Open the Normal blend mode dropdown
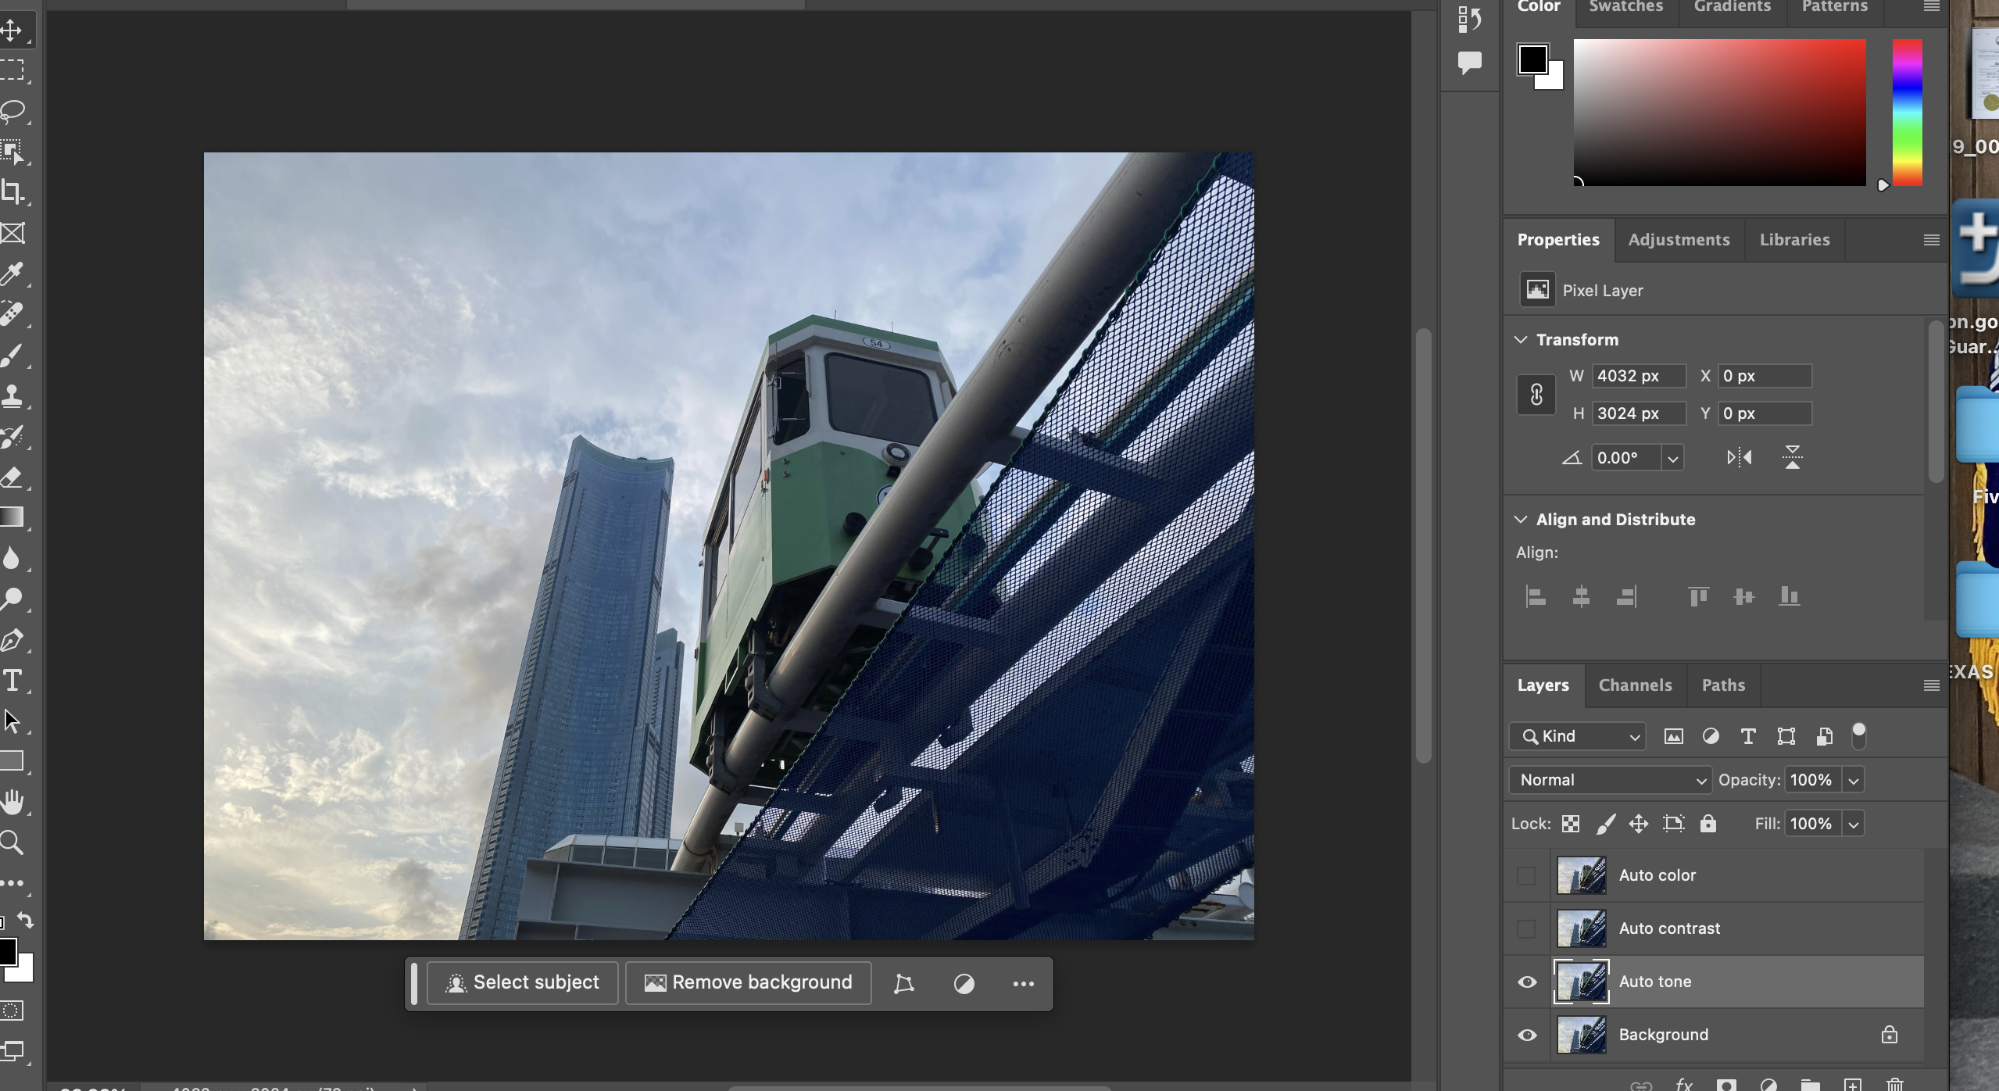Viewport: 1999px width, 1091px height. [1610, 780]
